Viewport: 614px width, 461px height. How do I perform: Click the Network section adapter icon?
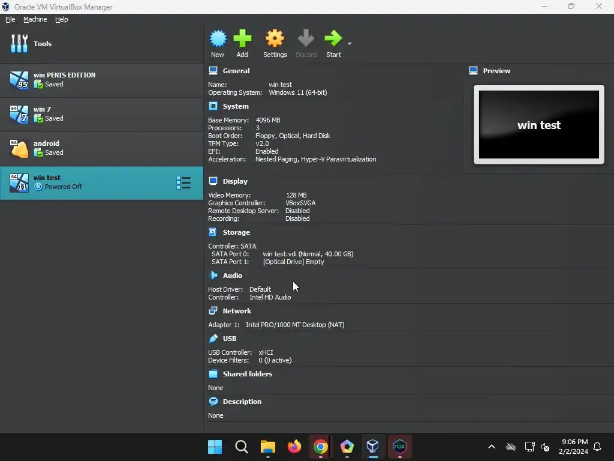213,311
